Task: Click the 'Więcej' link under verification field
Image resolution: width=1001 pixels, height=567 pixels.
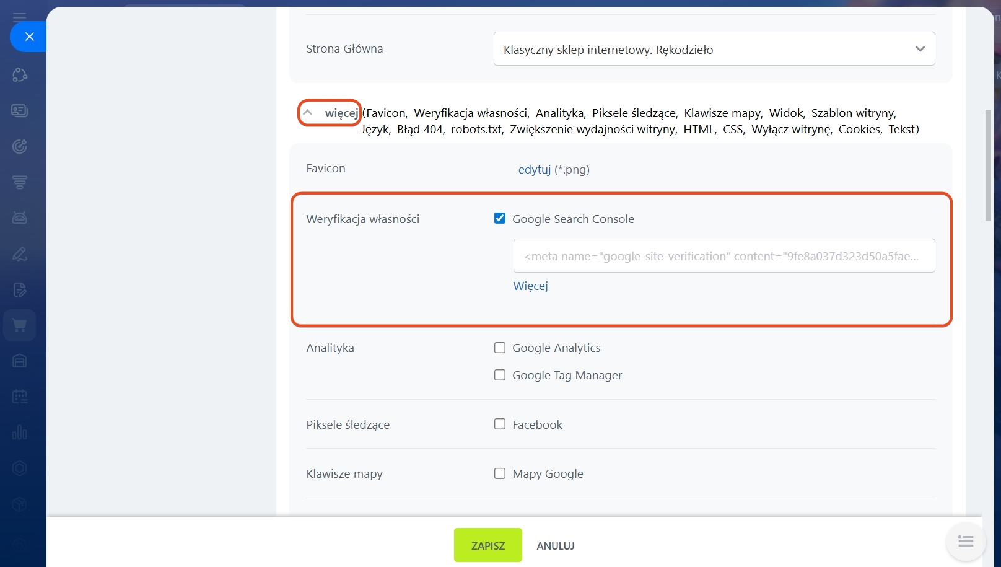Action: [530, 286]
